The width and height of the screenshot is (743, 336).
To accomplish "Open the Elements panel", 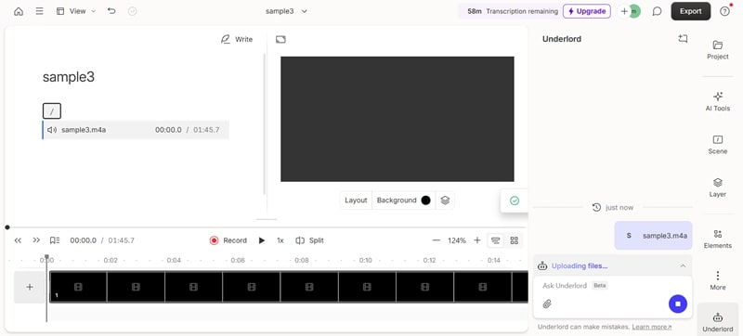I will pyautogui.click(x=717, y=239).
